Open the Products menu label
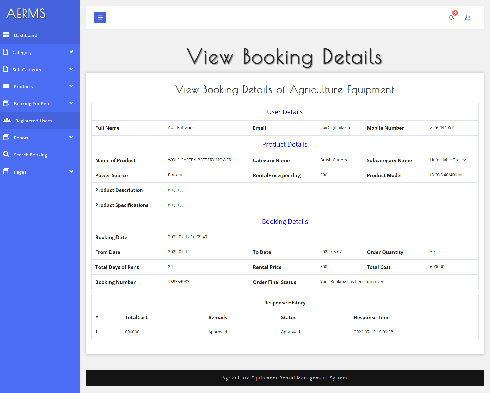The width and height of the screenshot is (490, 393). [23, 87]
